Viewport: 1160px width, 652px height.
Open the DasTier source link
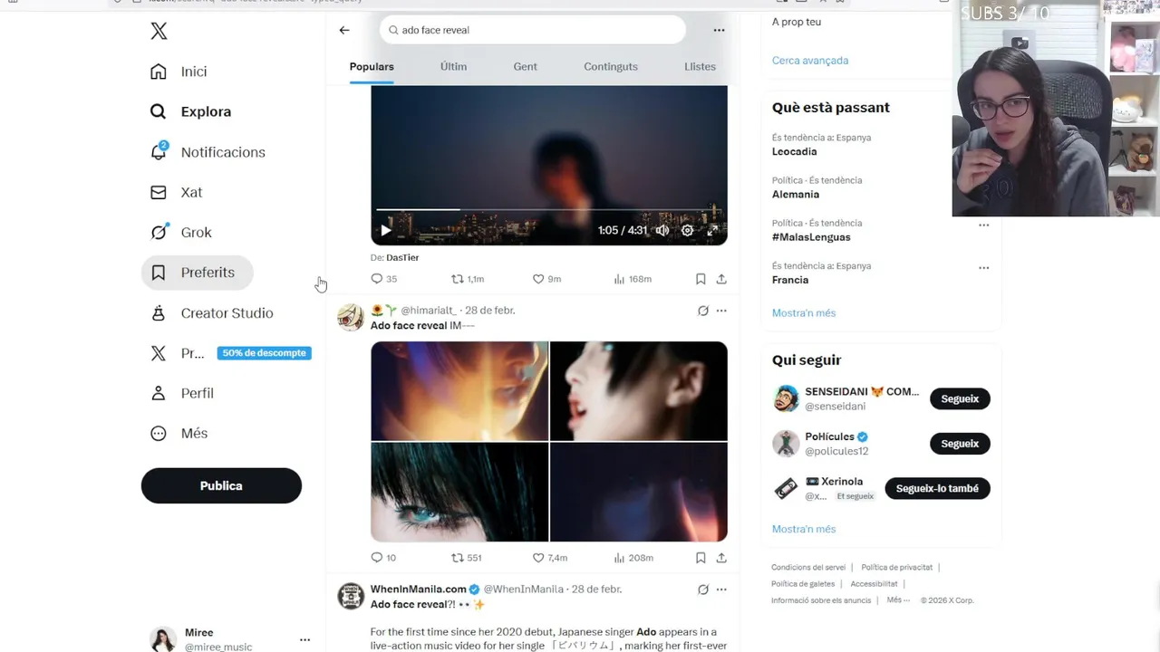click(402, 257)
